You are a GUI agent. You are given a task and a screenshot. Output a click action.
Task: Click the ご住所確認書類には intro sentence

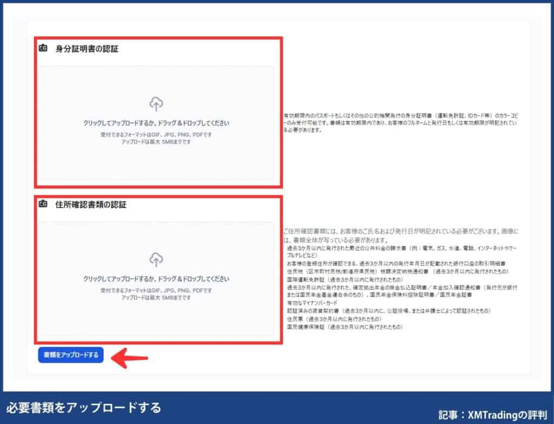tap(401, 236)
